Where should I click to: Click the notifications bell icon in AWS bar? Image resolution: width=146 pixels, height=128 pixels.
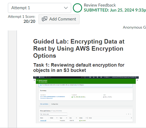[x=94, y=77]
